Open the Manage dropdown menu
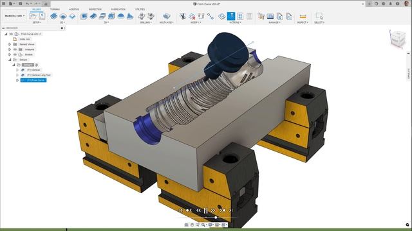The height and width of the screenshot is (231, 412). coord(275,22)
